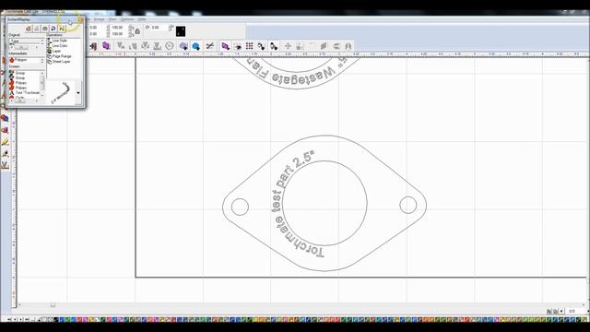Screen dimensions: 590x332
Task: Click the black fill color box in toolbar
Action: 181,31
